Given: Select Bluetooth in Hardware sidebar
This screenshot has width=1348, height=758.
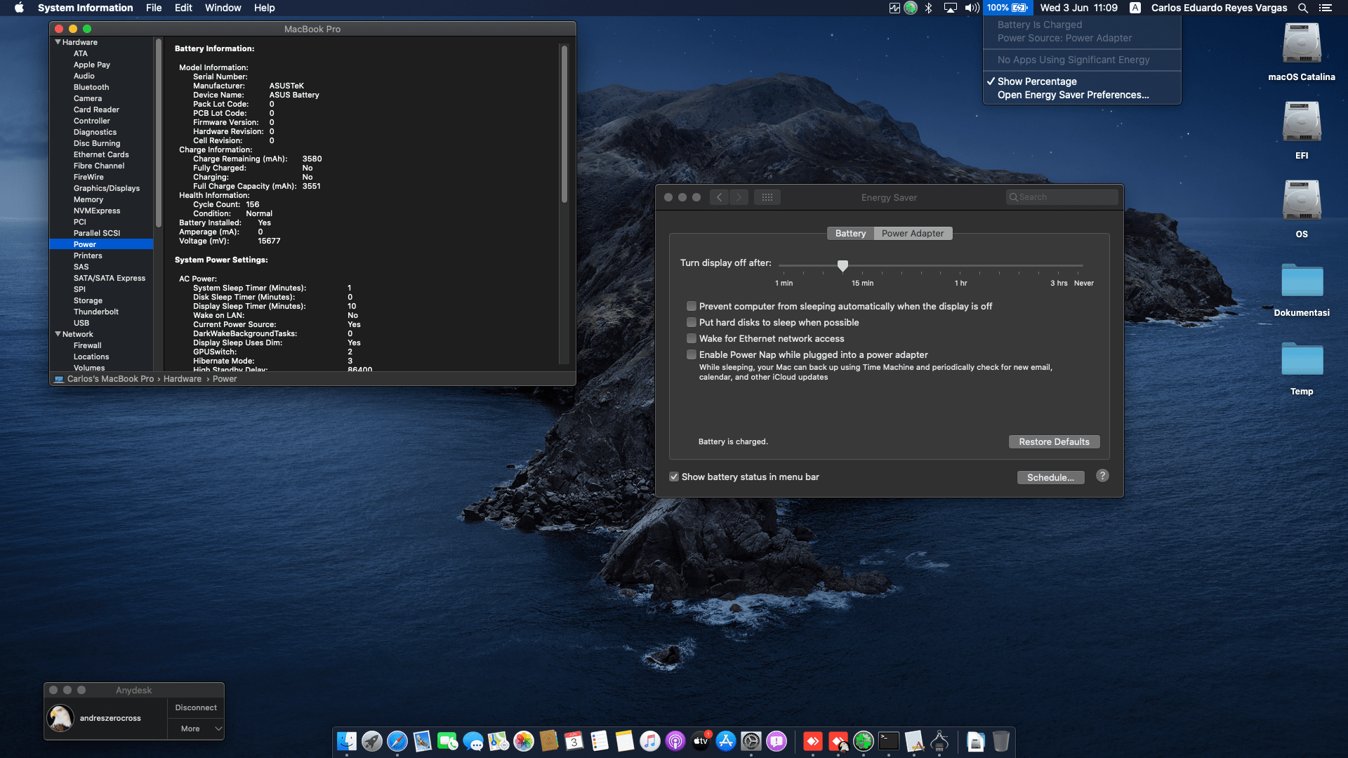Looking at the screenshot, I should (x=91, y=87).
